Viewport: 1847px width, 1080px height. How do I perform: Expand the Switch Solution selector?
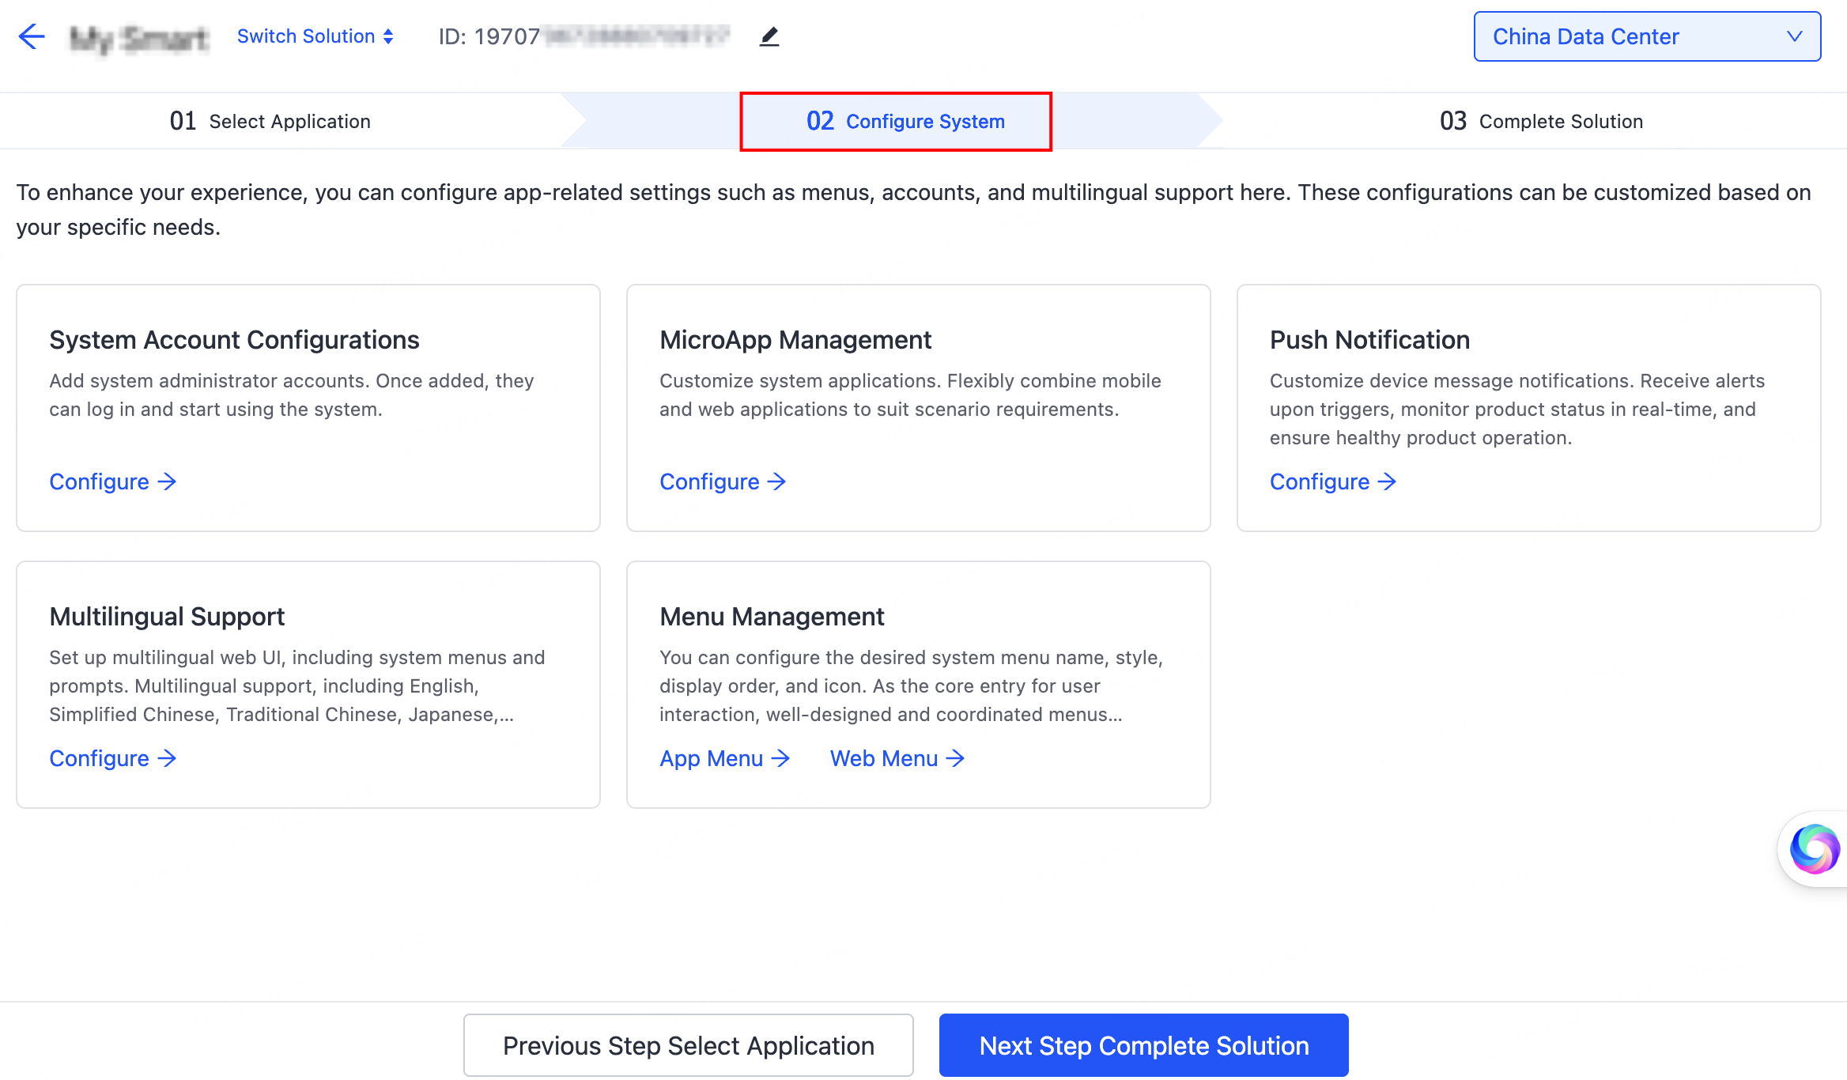coord(307,36)
